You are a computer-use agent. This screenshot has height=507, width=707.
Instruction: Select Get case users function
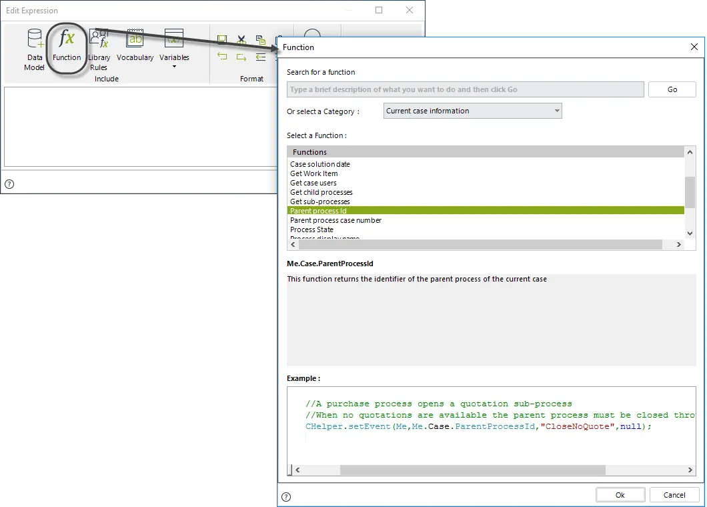[x=486, y=183]
